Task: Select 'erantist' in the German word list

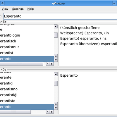Action: [27, 53]
